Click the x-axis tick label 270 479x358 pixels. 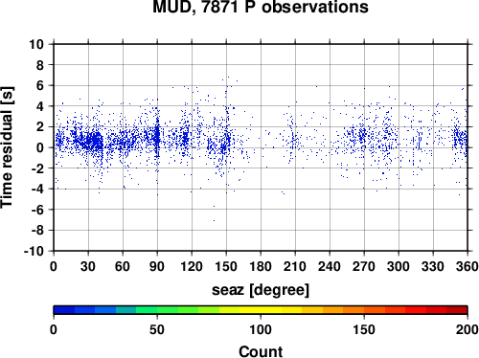[x=364, y=266]
